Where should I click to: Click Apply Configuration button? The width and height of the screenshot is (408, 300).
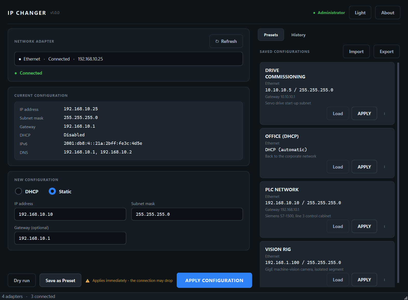214,280
